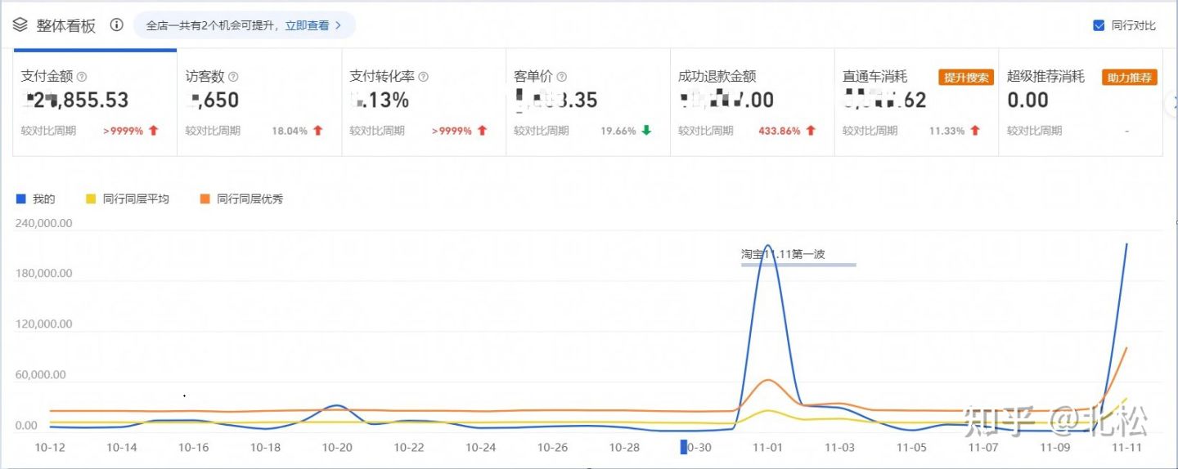Click the help icon beside 支付转化率
This screenshot has height=469, width=1178.
423,77
